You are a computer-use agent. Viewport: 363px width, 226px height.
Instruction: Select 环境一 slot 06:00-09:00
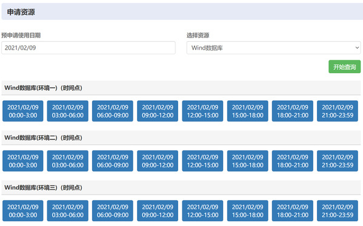coord(113,111)
